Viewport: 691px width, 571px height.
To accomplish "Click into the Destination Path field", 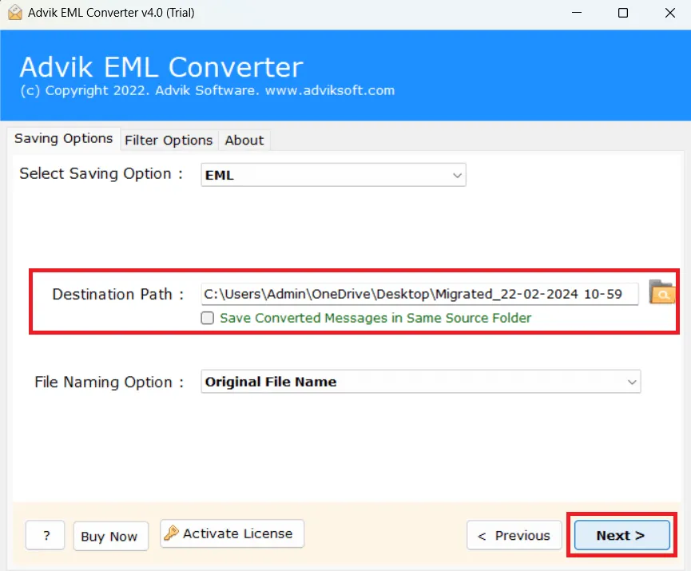I will (x=419, y=294).
